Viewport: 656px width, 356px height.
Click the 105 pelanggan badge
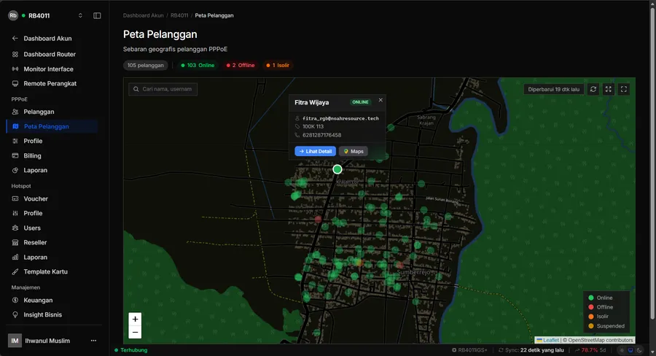[x=146, y=66]
